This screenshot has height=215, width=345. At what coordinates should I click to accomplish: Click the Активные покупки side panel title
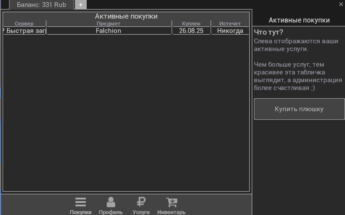pos(299,20)
